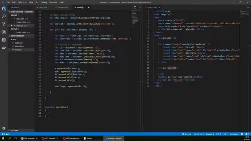Open main.js in the open editors list
Image resolution: width=251 pixels, height=141 pixels.
pyautogui.click(x=20, y=25)
